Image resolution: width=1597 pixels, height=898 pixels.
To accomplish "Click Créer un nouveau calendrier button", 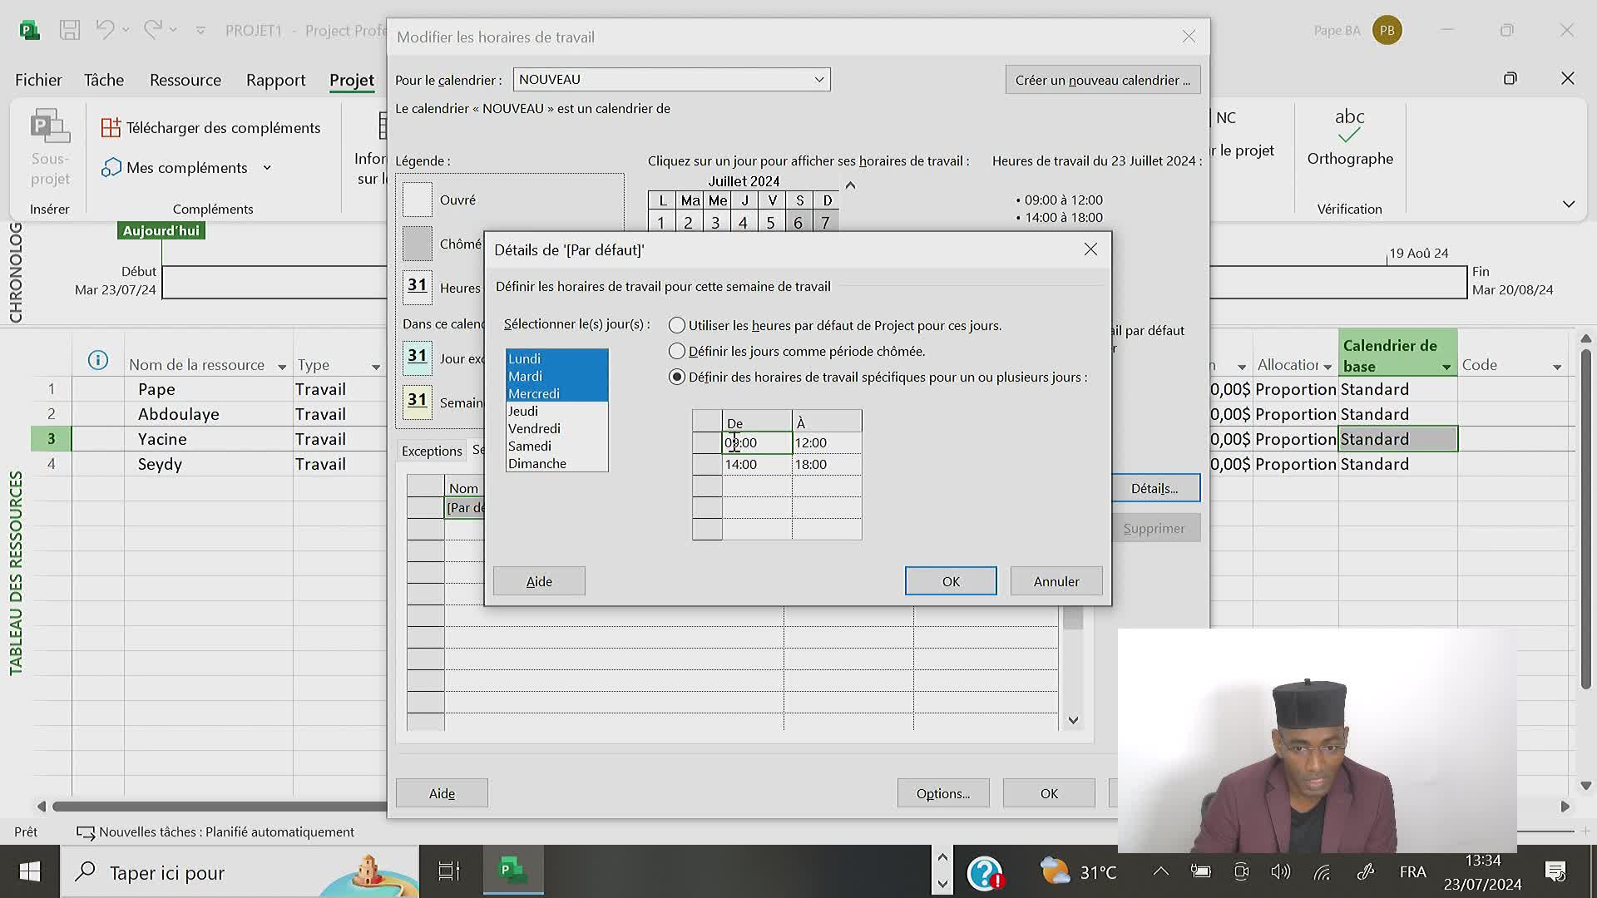I will click(1102, 80).
